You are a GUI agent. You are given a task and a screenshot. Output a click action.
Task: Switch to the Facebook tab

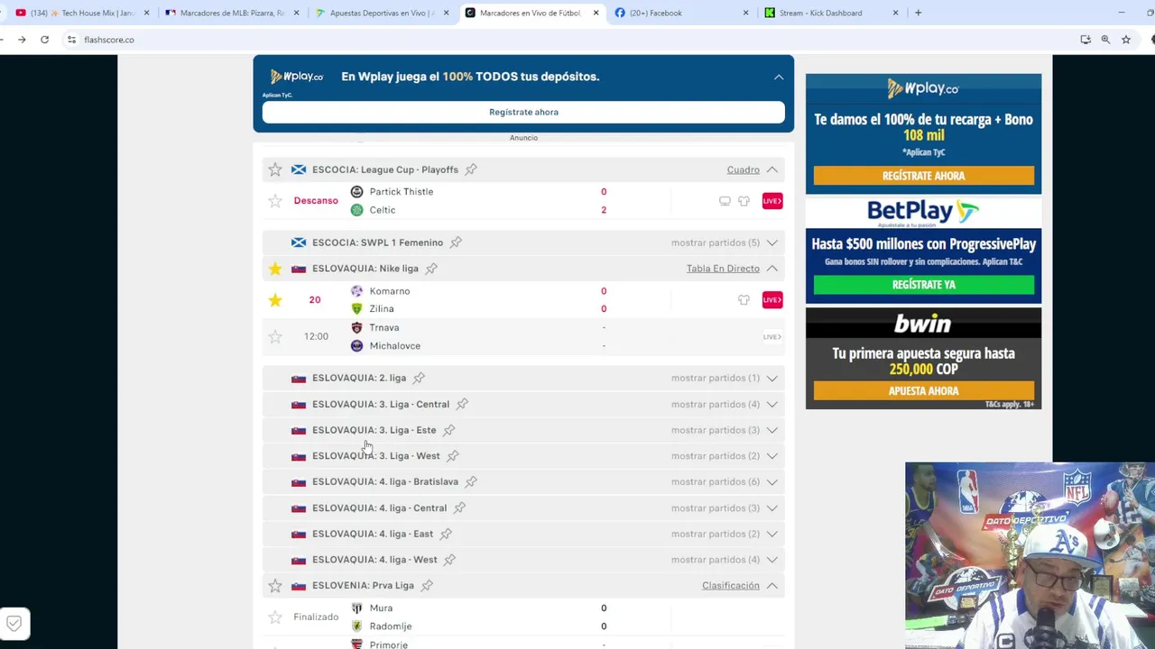coord(681,13)
